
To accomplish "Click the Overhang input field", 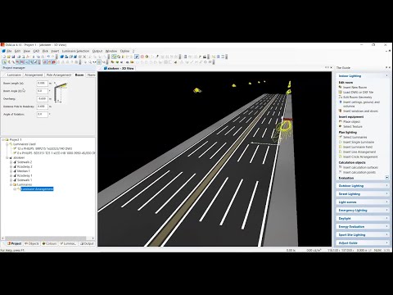I will [x=43, y=98].
